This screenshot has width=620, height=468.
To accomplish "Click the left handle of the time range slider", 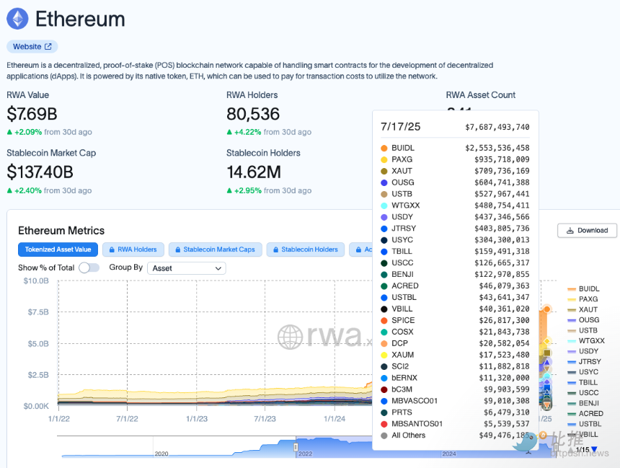I will [x=296, y=448].
